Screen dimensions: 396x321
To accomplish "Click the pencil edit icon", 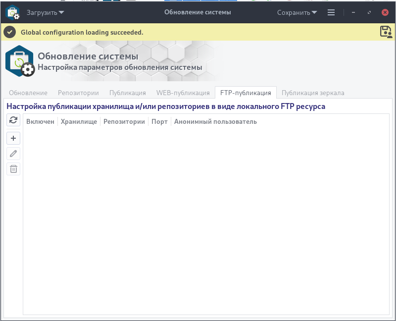I will coord(13,154).
